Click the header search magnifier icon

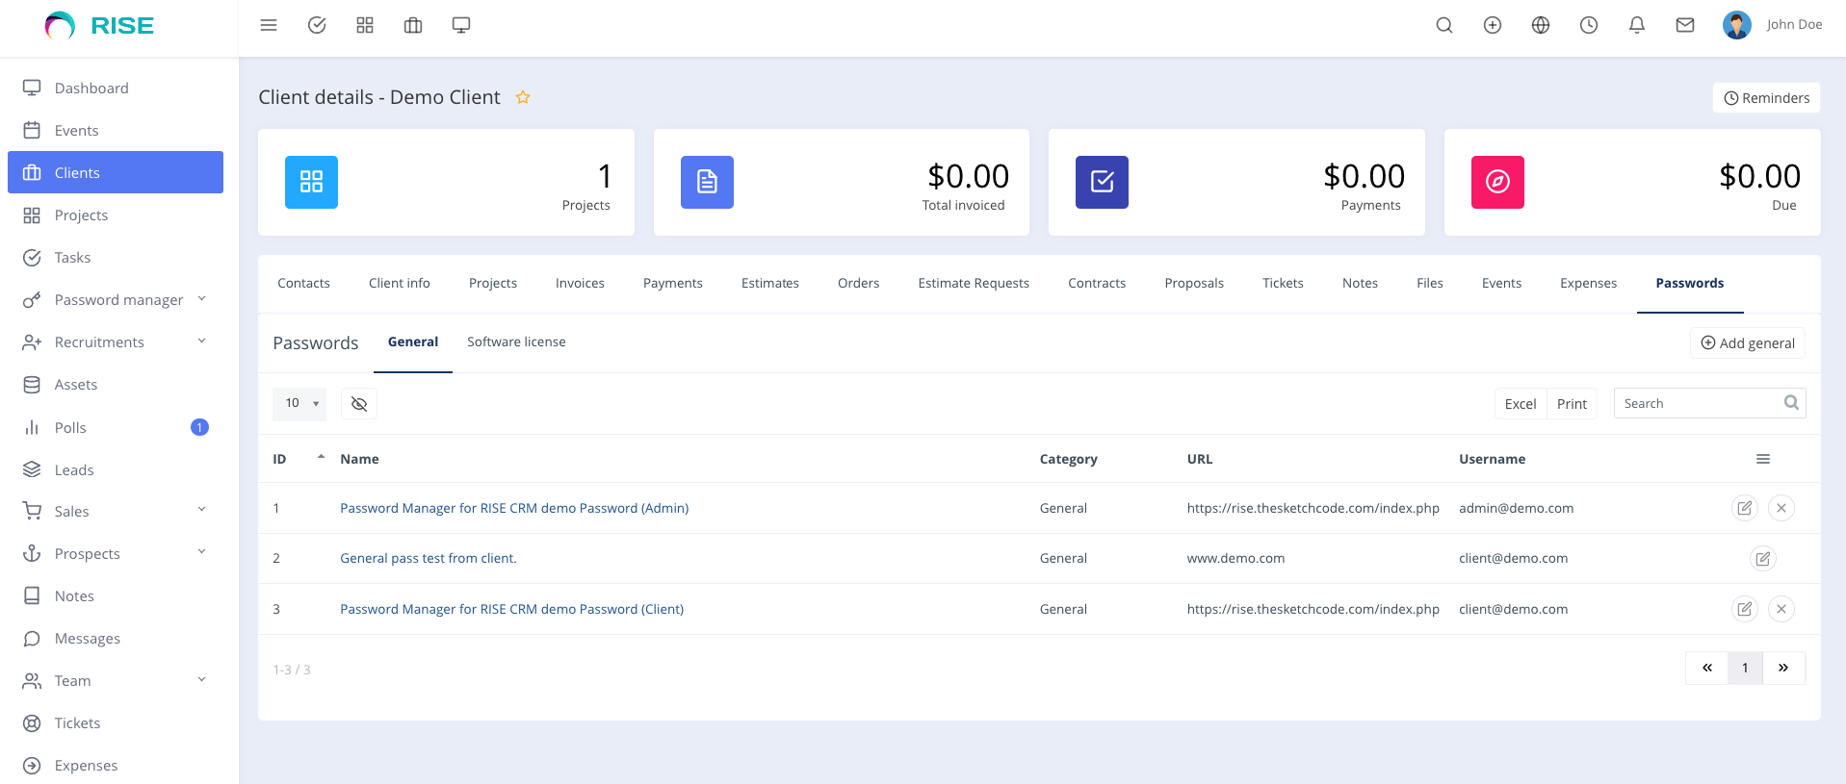(x=1443, y=25)
